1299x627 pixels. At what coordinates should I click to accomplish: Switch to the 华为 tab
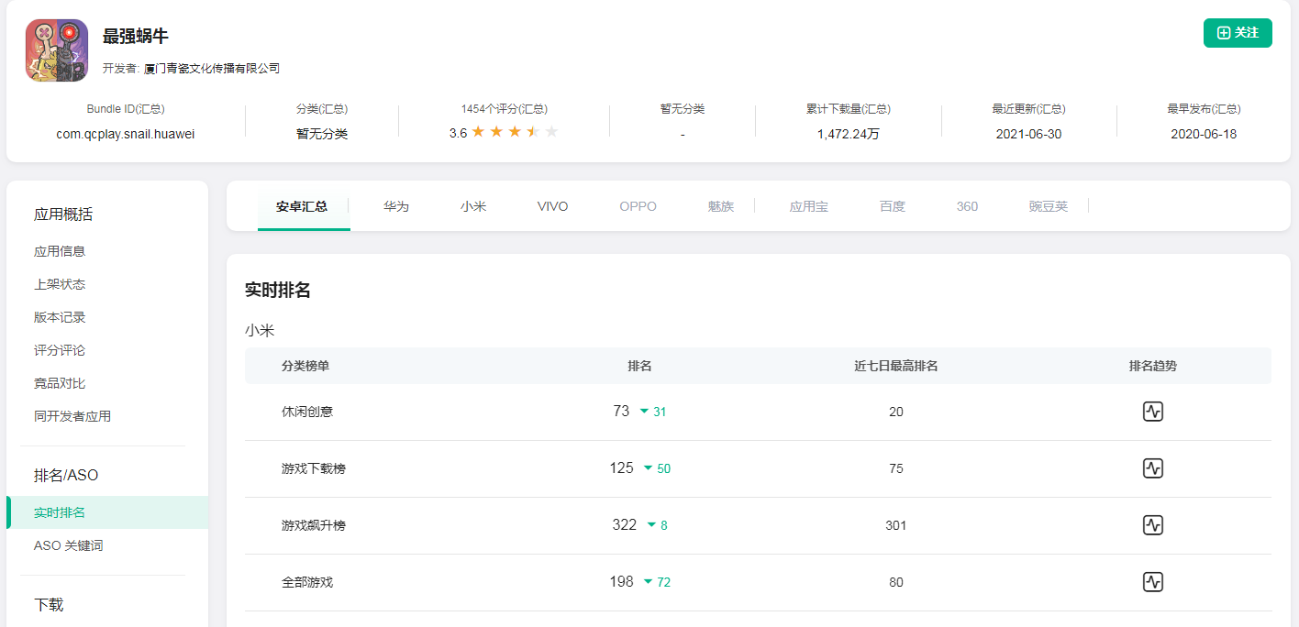click(x=396, y=206)
